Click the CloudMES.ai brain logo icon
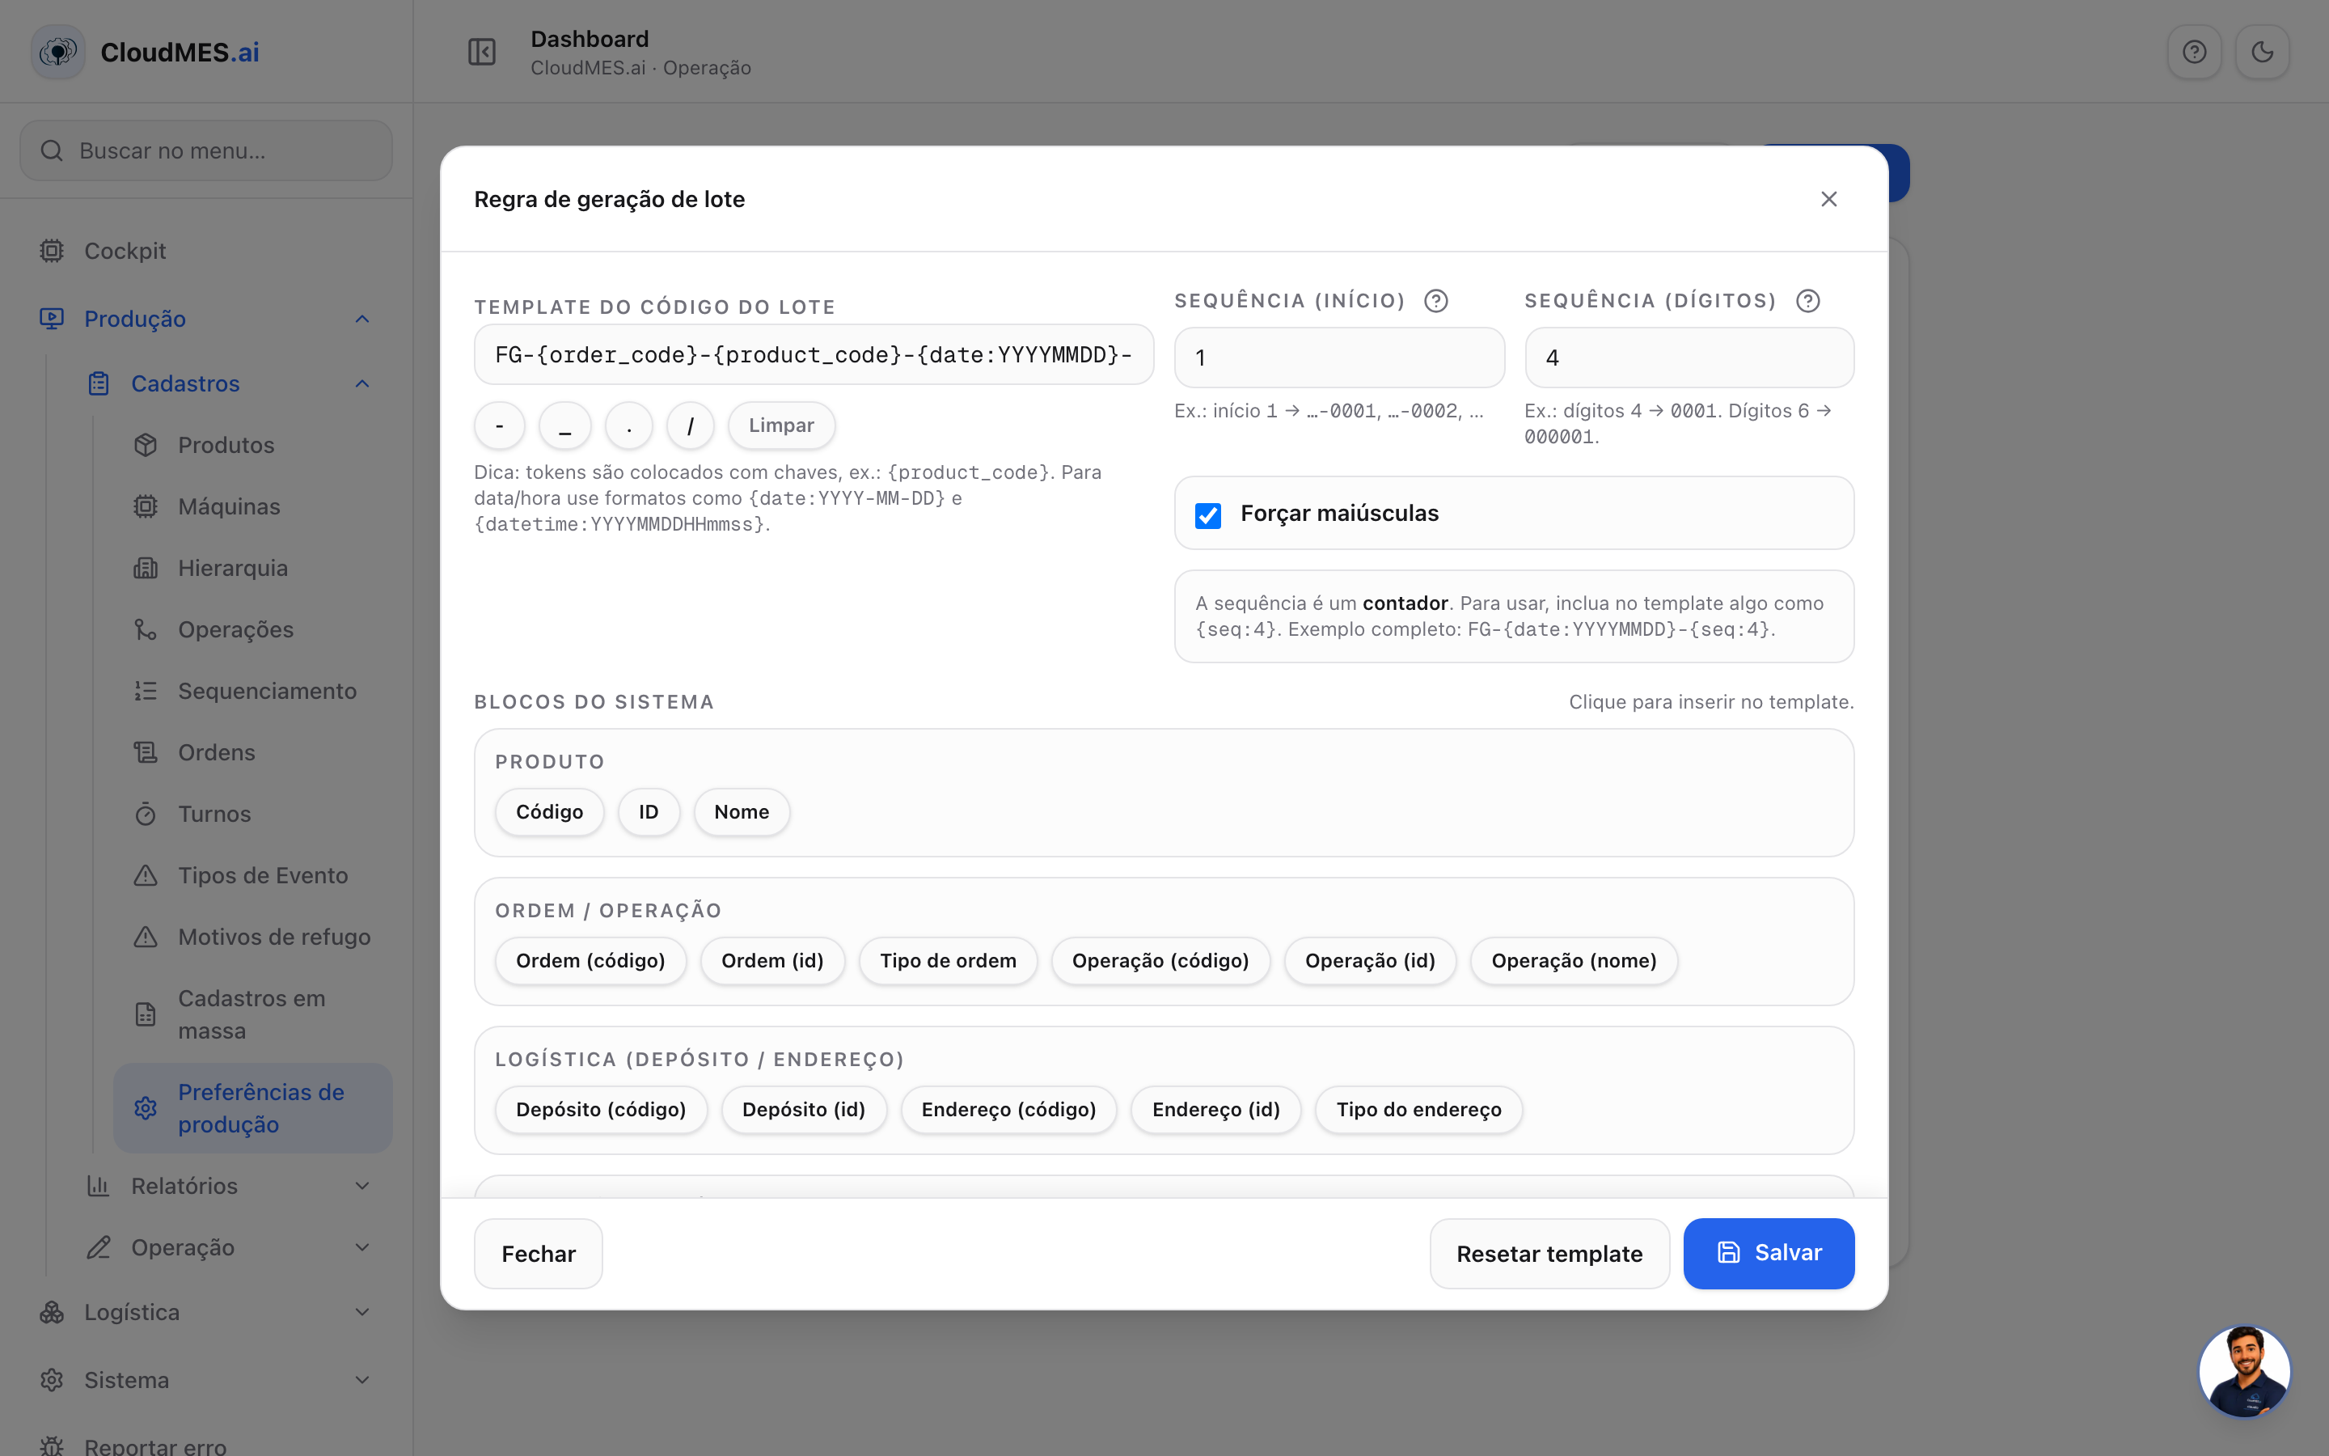This screenshot has width=2329, height=1456. pos(57,52)
